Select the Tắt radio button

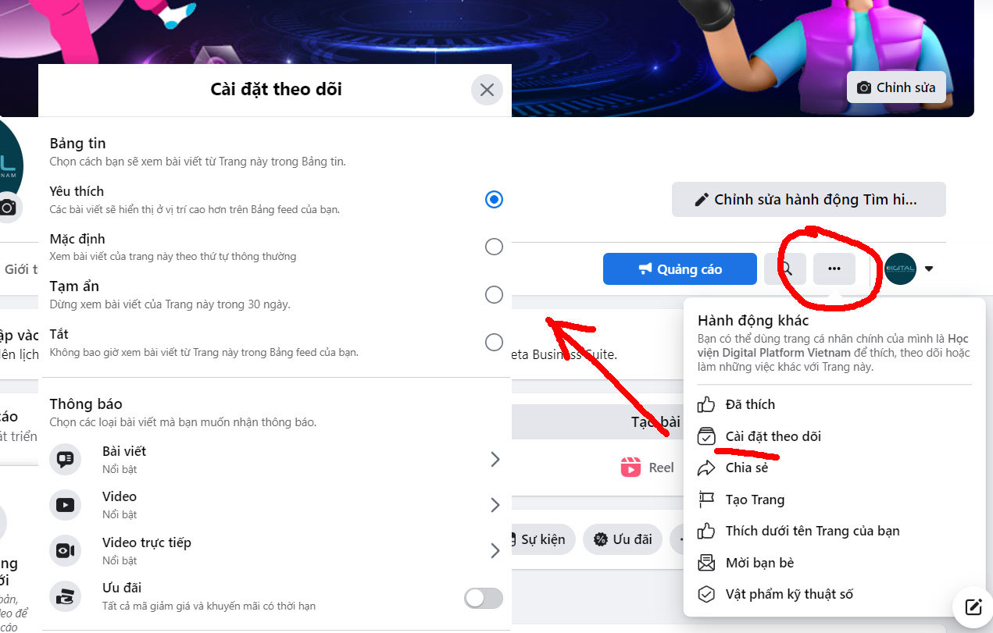pos(494,342)
